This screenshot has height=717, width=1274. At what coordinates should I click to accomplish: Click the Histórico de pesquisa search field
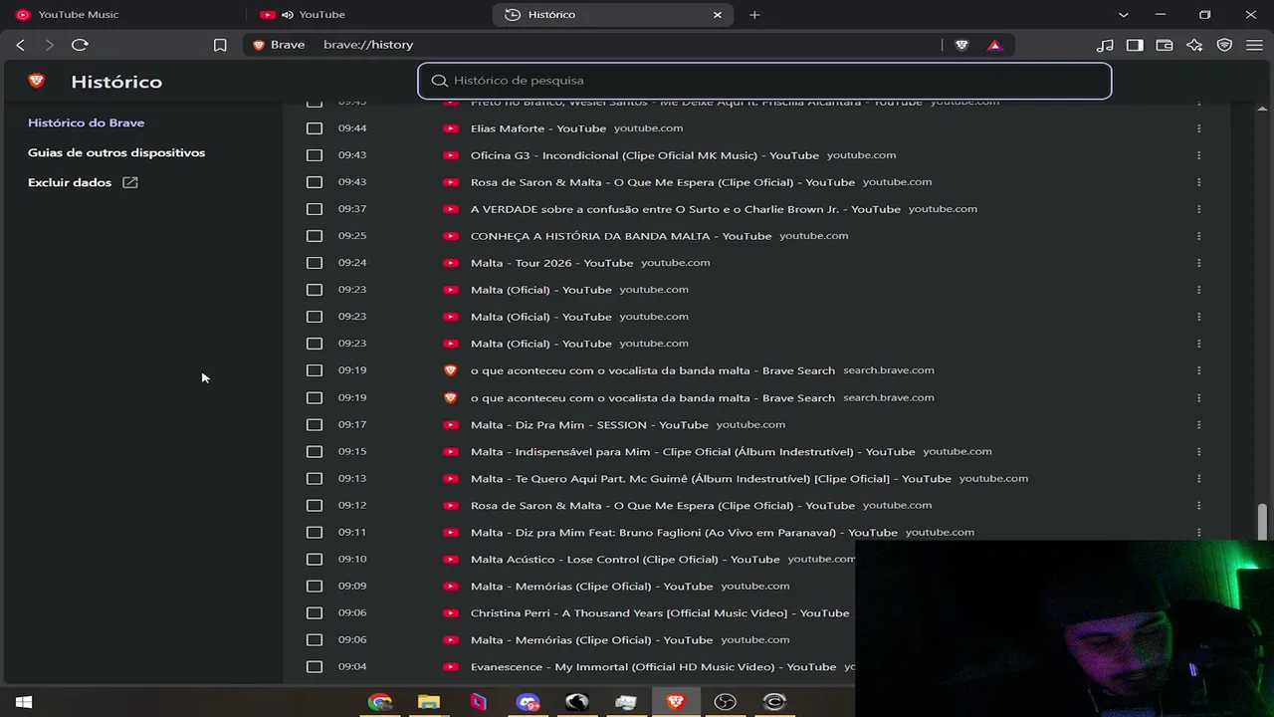pyautogui.click(x=764, y=81)
